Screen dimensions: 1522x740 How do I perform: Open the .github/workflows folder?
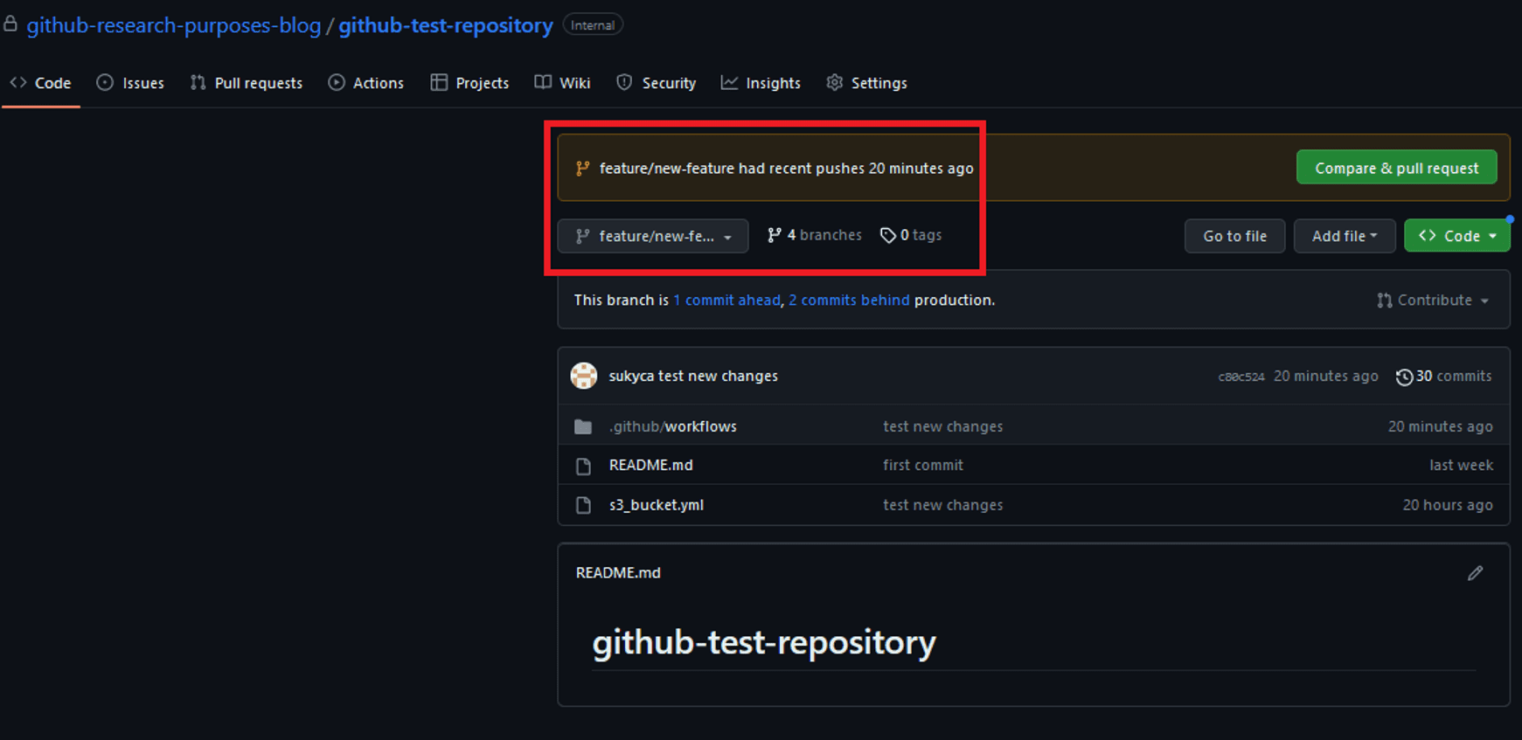coord(673,426)
